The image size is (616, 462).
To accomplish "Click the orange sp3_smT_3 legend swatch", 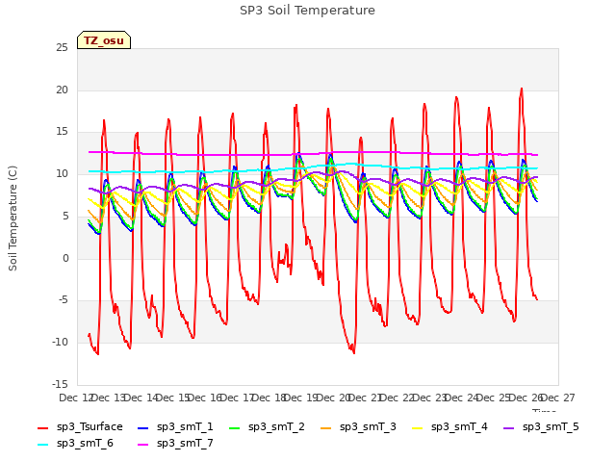I will click(x=326, y=427).
